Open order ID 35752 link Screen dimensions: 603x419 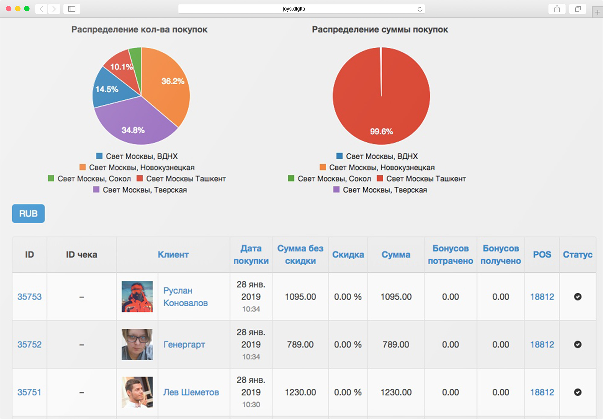coord(29,345)
